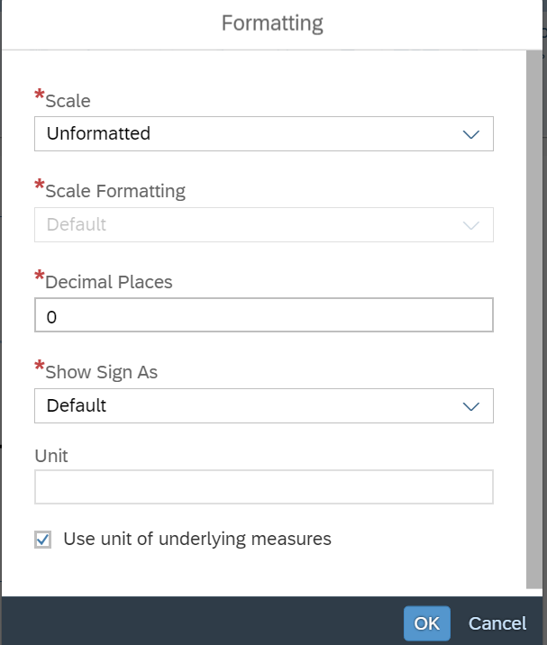
Task: Expand the Show Sign As chevron arrow
Action: coord(471,406)
